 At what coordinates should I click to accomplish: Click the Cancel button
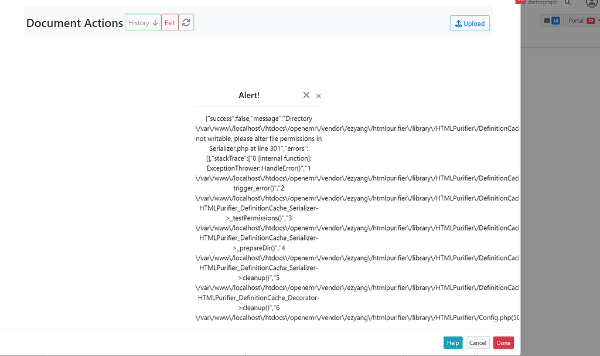tap(478, 343)
